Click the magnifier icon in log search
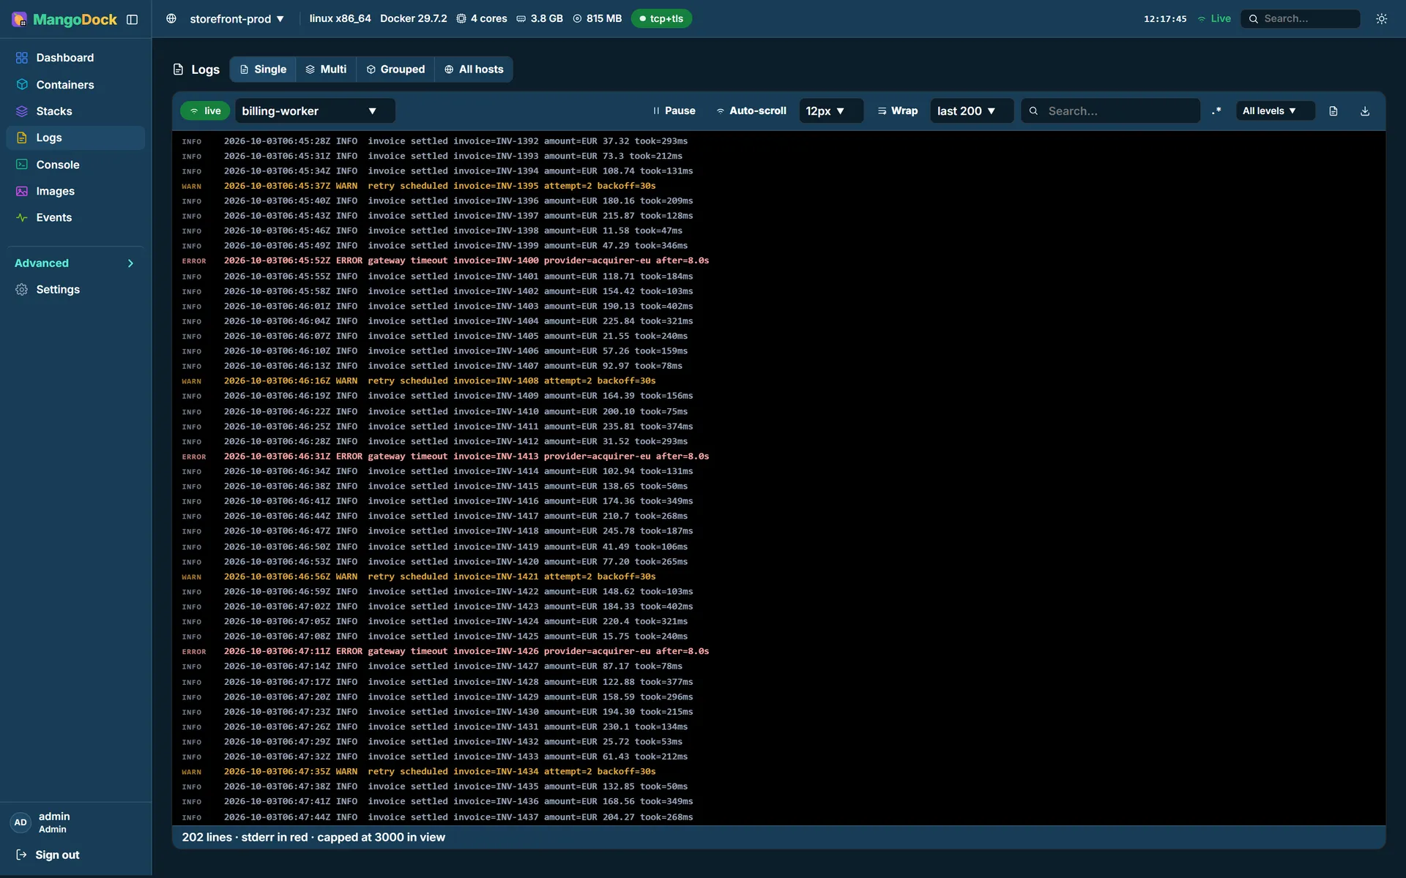The width and height of the screenshot is (1406, 878). click(1034, 111)
